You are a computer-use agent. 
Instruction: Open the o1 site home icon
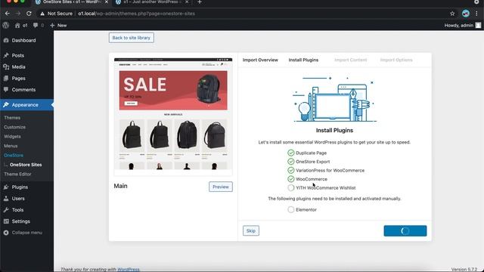17,25
